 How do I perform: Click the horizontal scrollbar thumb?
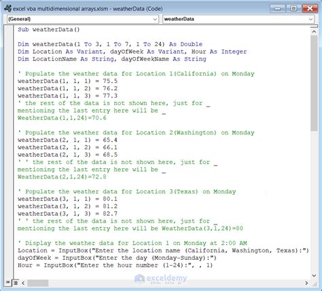pos(38,283)
